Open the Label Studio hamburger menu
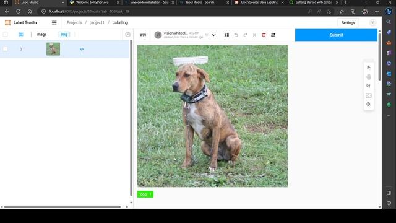 pyautogui.click(x=54, y=22)
